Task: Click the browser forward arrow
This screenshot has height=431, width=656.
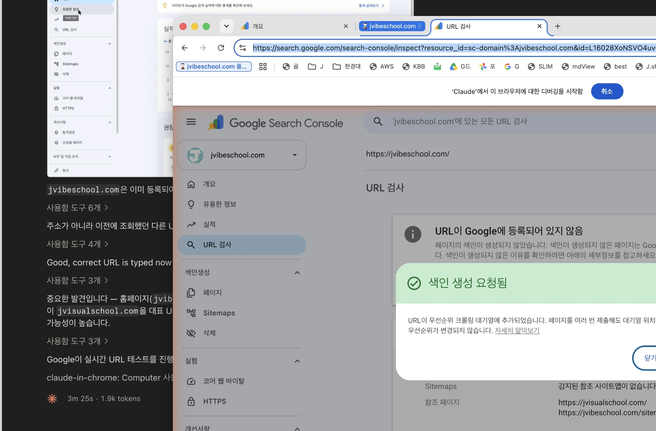Action: click(203, 48)
